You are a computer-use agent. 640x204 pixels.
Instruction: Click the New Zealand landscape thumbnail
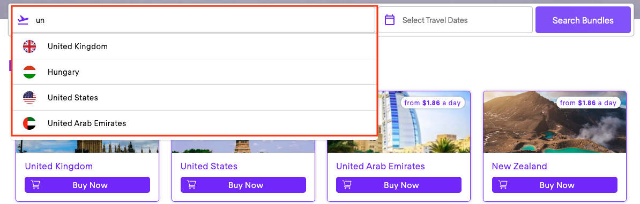554,122
